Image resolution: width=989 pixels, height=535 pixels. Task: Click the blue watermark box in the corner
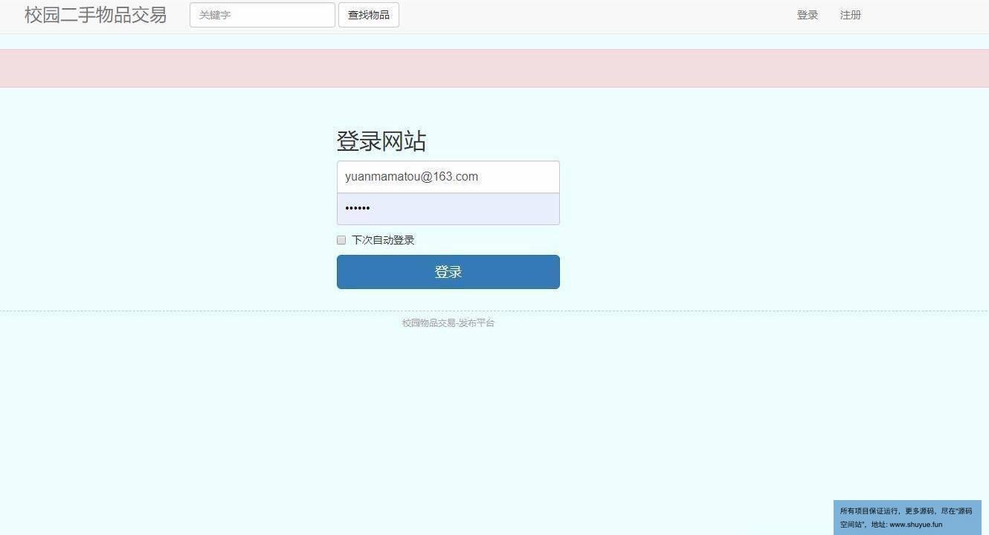pos(907,517)
